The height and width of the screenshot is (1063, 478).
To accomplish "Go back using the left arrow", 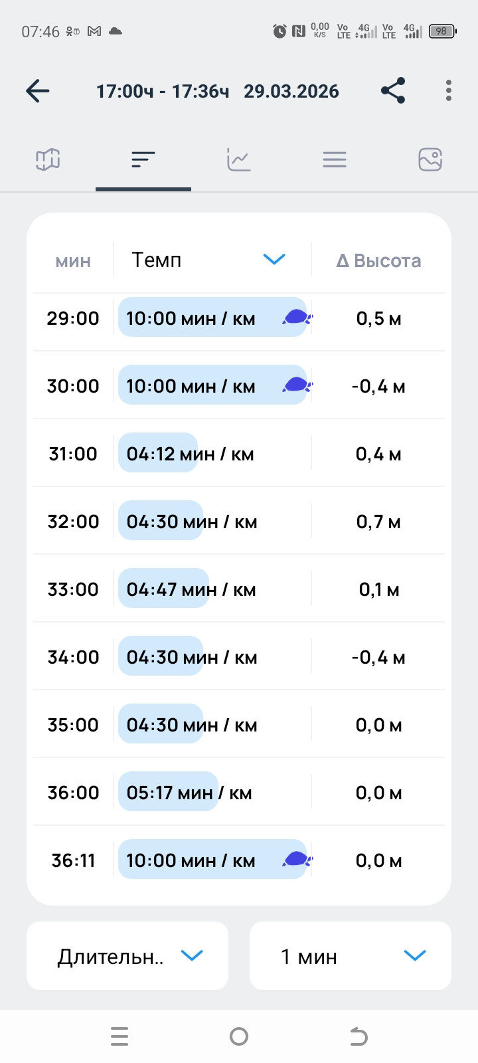I will click(x=38, y=91).
